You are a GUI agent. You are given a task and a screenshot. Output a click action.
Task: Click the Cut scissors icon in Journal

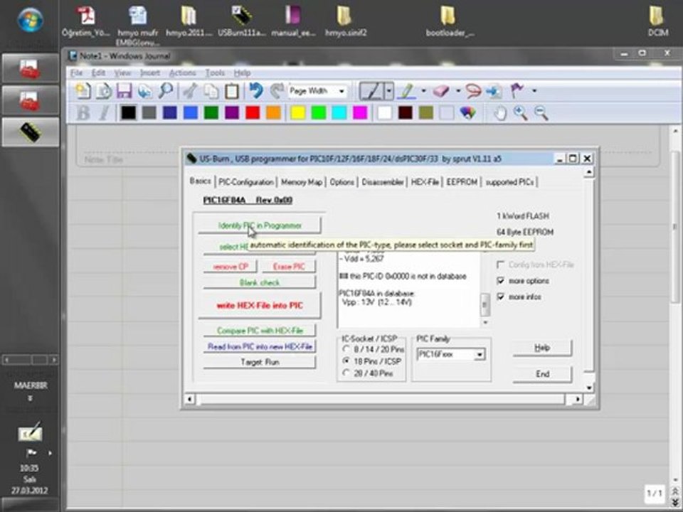pyautogui.click(x=190, y=90)
